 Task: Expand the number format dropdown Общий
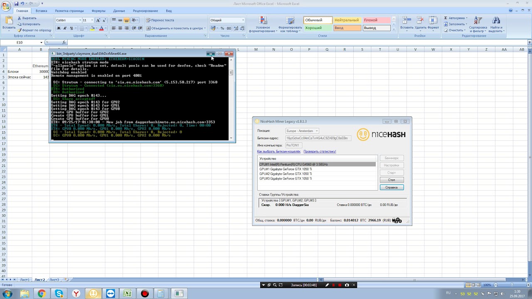243,20
